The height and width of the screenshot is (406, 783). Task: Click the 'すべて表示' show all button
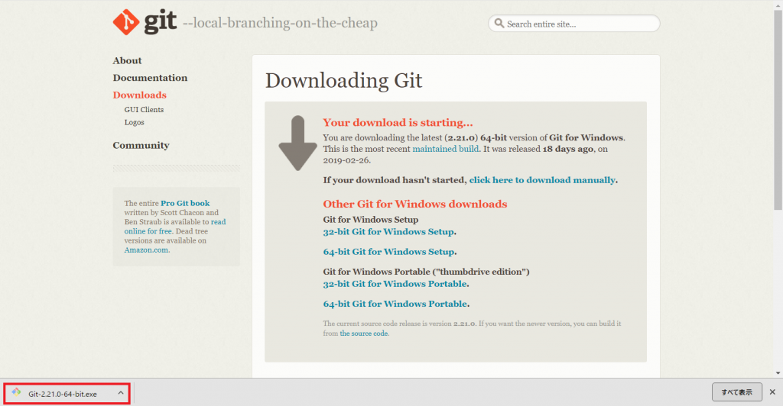pos(737,392)
